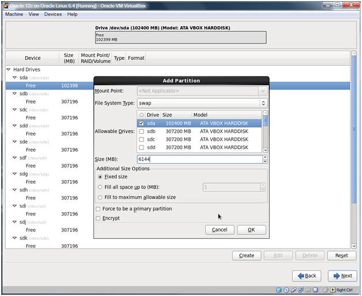Click into the Size (MB) input field
This screenshot has width=362, height=296.
(x=202, y=159)
